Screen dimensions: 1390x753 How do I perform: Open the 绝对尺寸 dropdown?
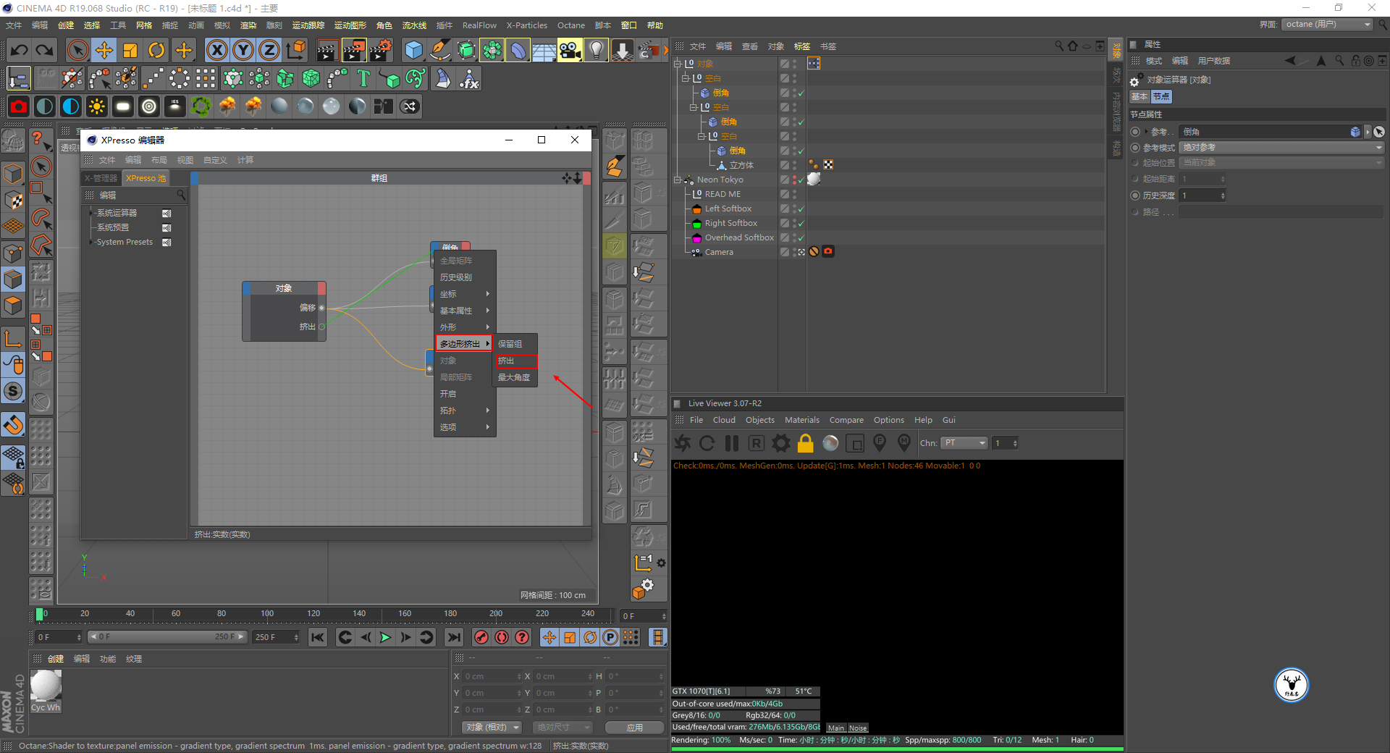[x=563, y=727]
